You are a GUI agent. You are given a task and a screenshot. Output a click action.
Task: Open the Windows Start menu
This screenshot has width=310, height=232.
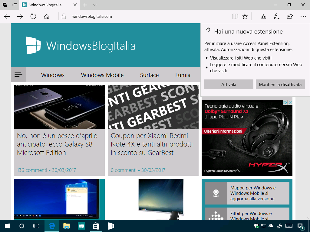pos(7,226)
